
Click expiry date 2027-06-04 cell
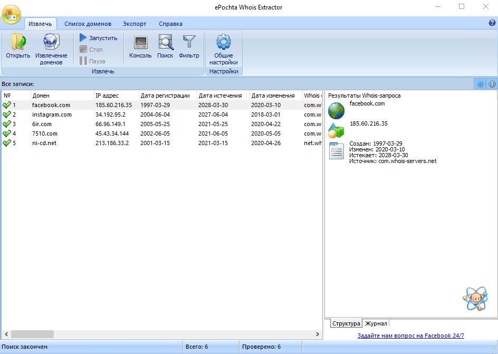click(213, 114)
